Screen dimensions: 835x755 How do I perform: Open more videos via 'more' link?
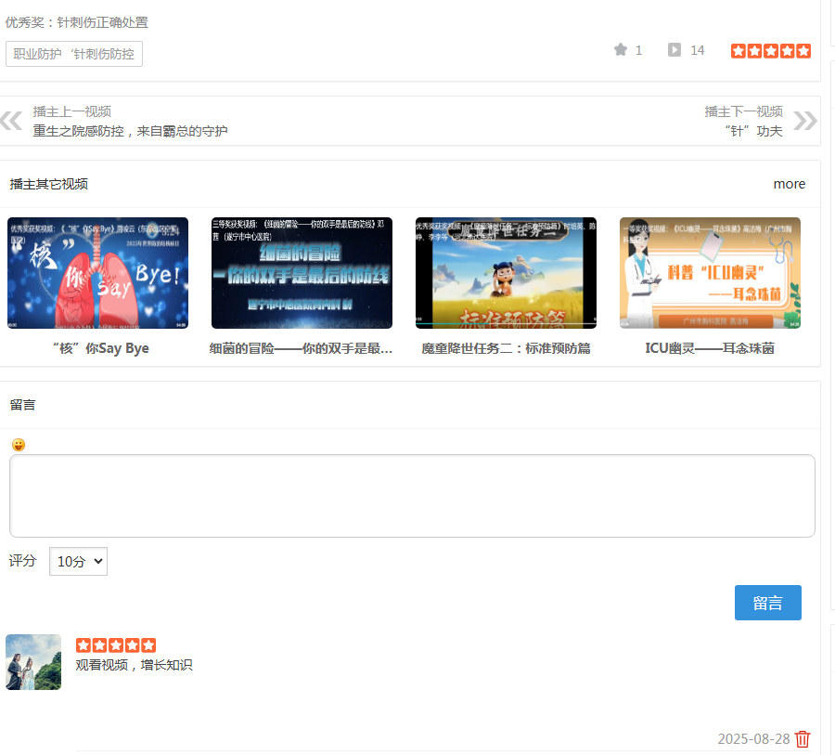[x=789, y=184]
